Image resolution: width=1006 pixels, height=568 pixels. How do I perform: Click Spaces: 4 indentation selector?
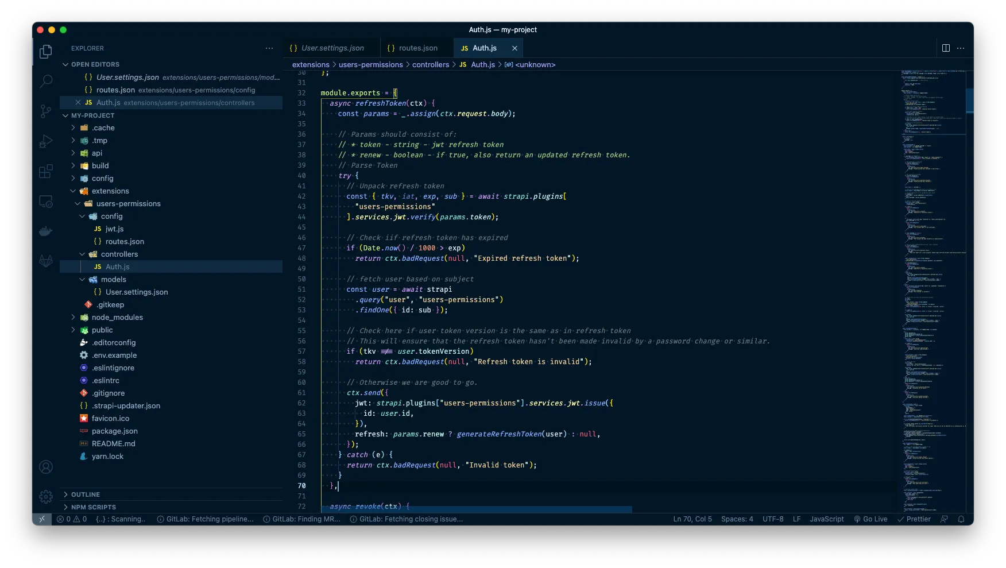point(737,519)
